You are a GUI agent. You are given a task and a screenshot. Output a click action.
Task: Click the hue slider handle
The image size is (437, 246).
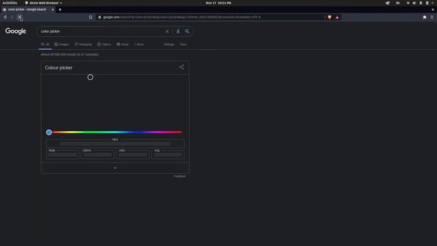[x=49, y=132]
